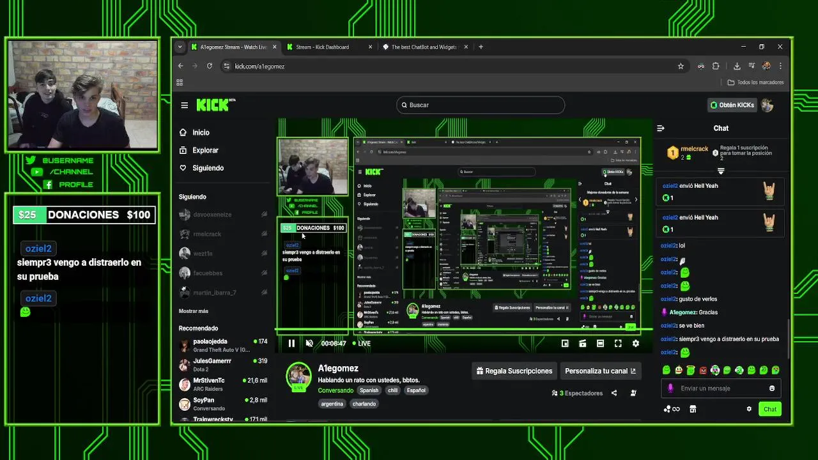Unmute the stream audio
This screenshot has height=460, width=818.
[309, 344]
